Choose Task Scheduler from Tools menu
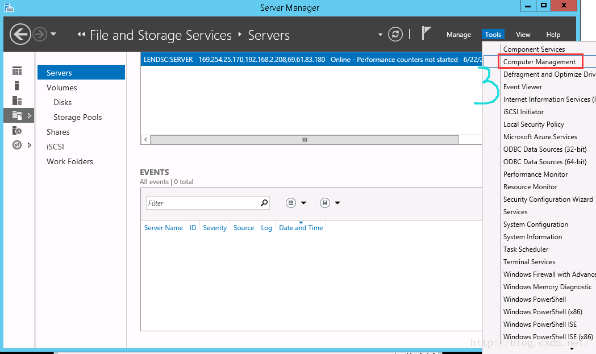596x354 pixels. coord(526,249)
